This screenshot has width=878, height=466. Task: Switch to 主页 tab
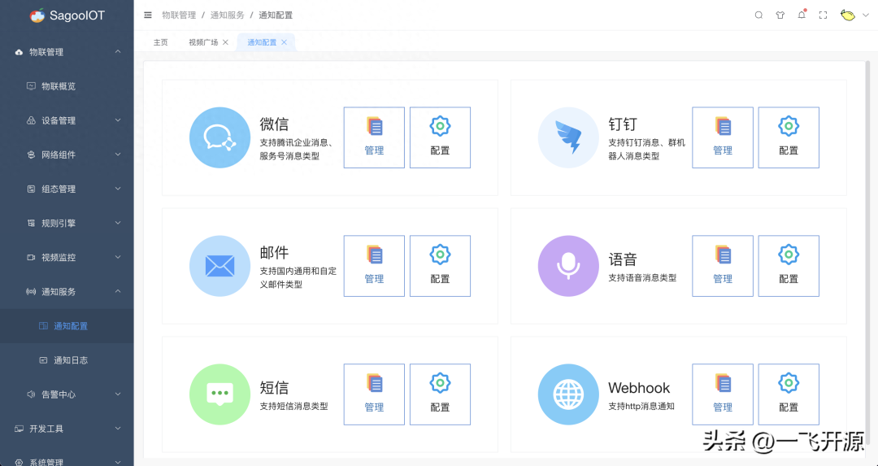tap(161, 42)
